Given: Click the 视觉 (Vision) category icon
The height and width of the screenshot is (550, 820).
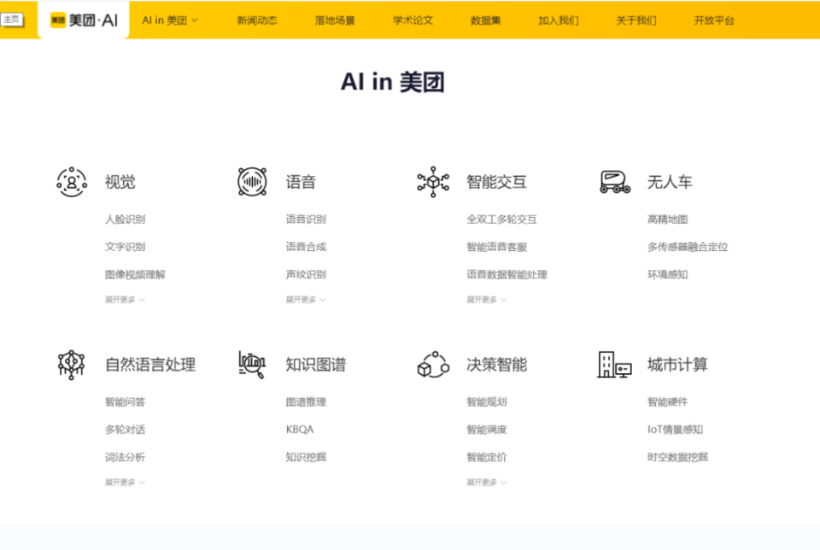Looking at the screenshot, I should coord(72,181).
